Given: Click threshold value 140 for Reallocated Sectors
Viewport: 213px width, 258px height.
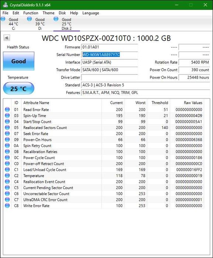Looking at the screenshot, I should pyautogui.click(x=165, y=128).
